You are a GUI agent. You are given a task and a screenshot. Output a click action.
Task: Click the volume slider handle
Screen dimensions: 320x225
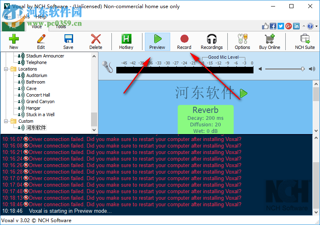click(x=303, y=69)
